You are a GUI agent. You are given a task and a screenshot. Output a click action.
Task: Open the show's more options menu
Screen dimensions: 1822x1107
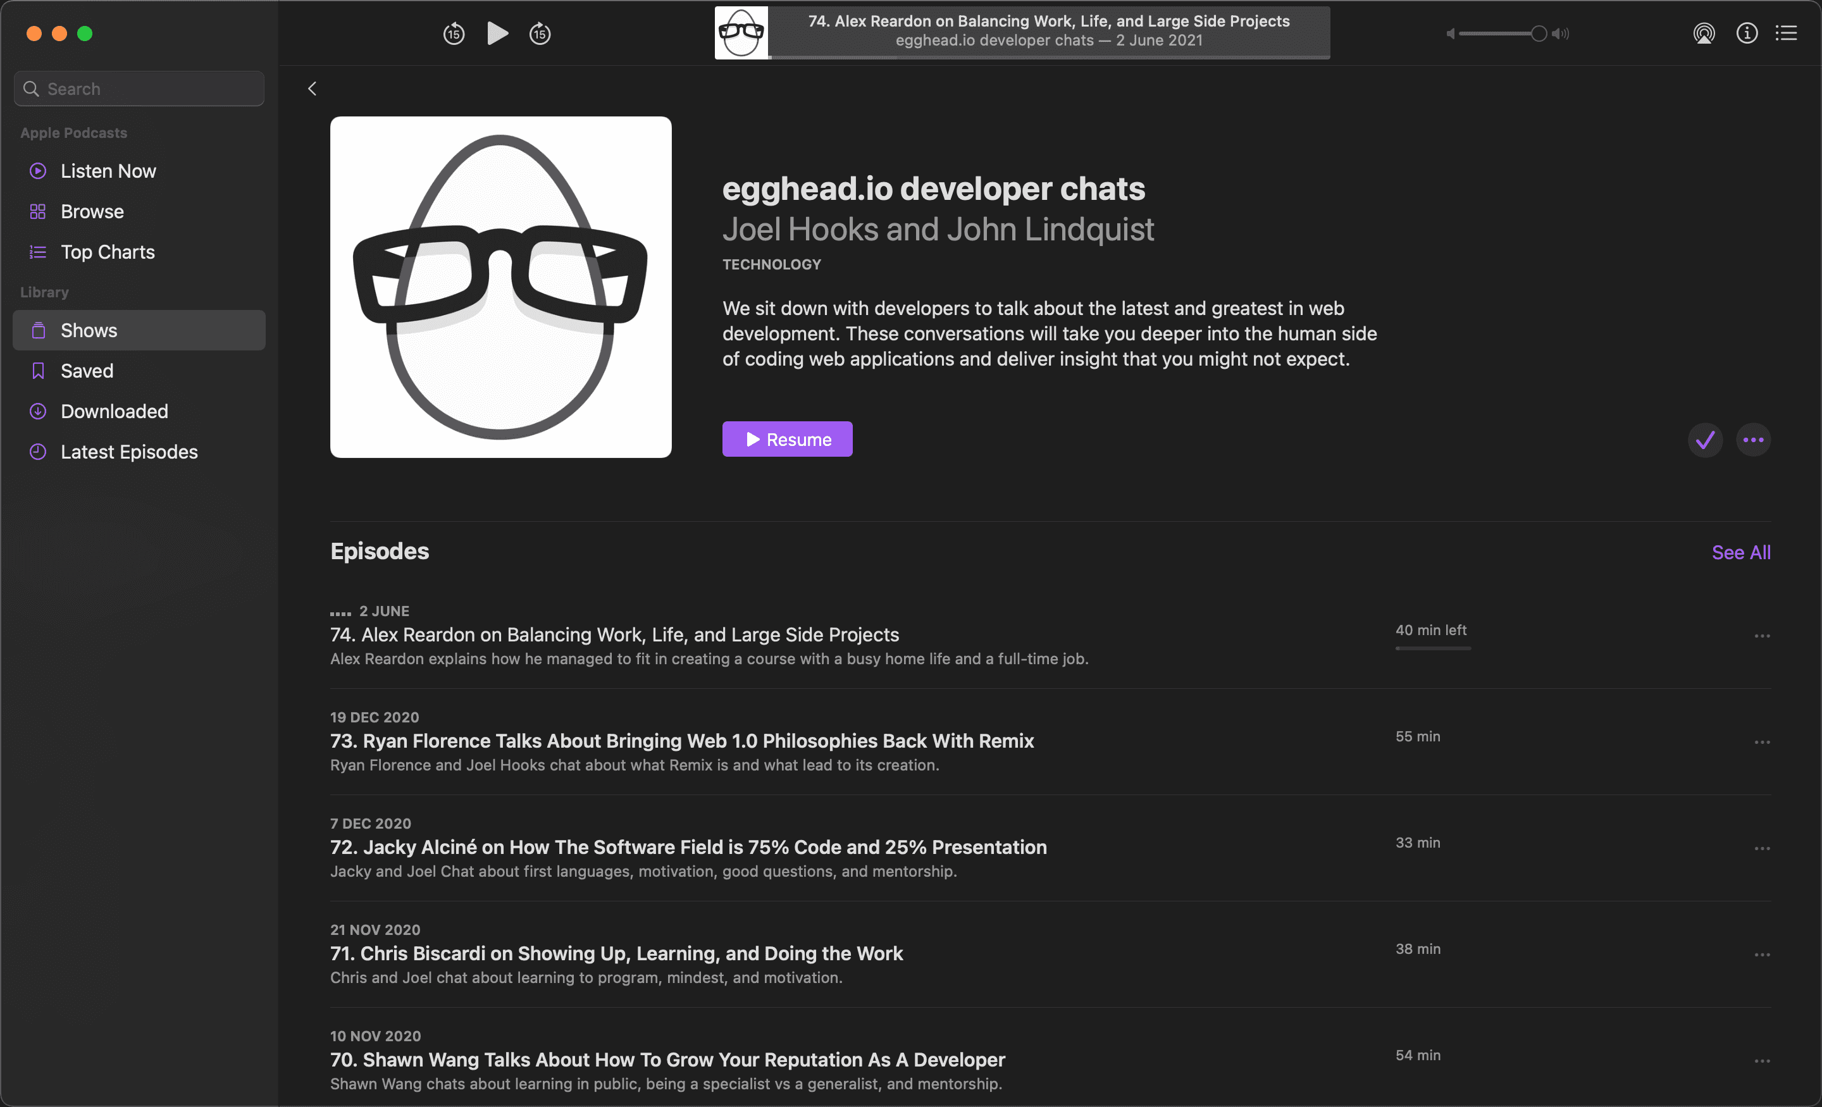tap(1753, 440)
